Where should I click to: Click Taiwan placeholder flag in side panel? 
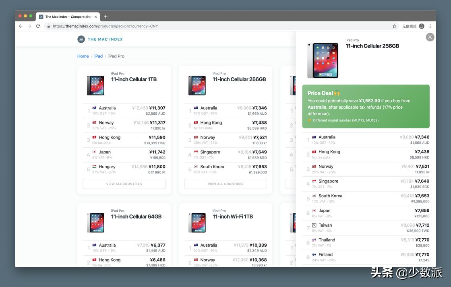click(314, 225)
